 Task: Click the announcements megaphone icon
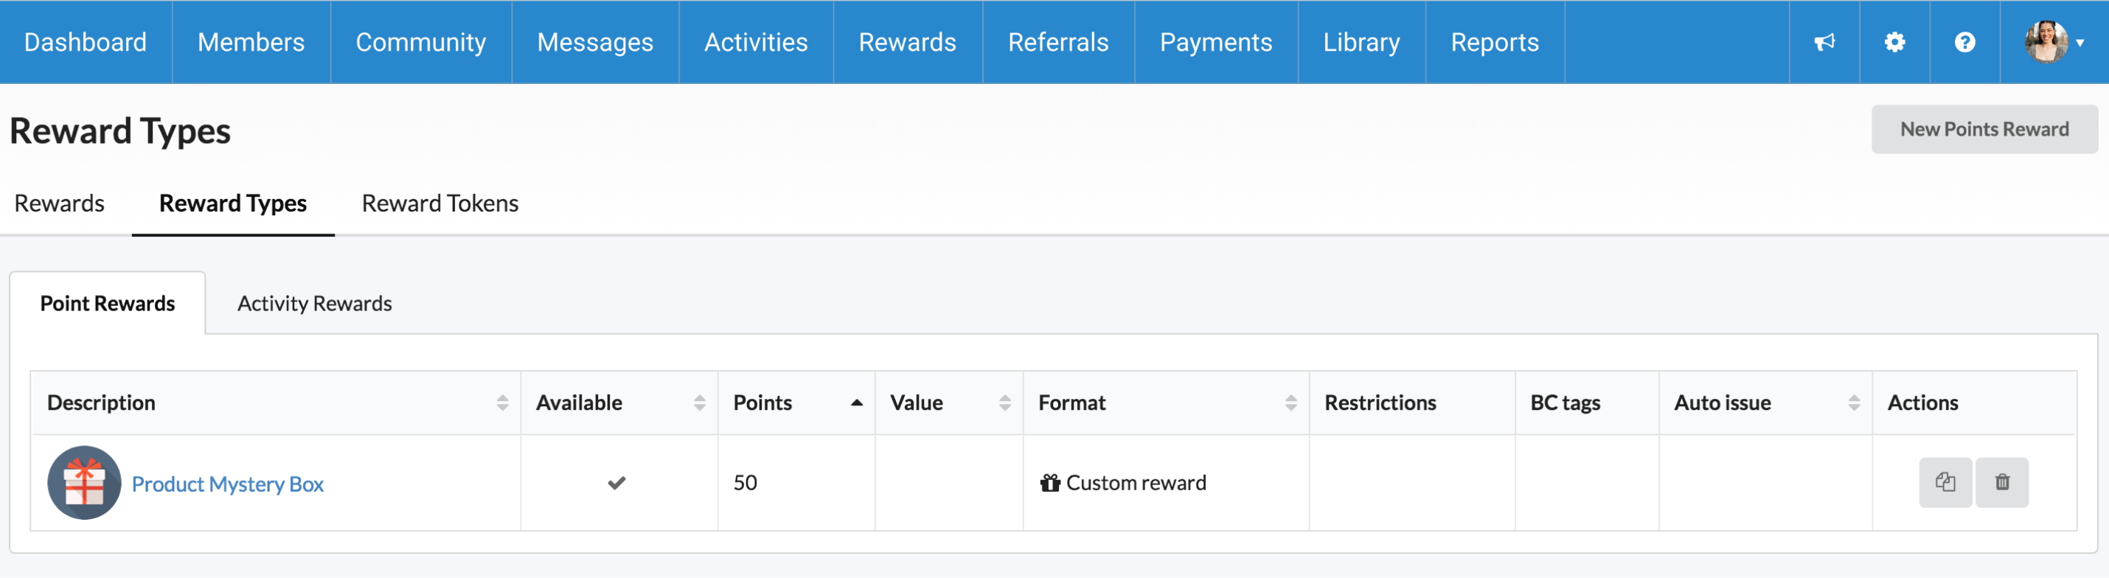pos(1824,42)
